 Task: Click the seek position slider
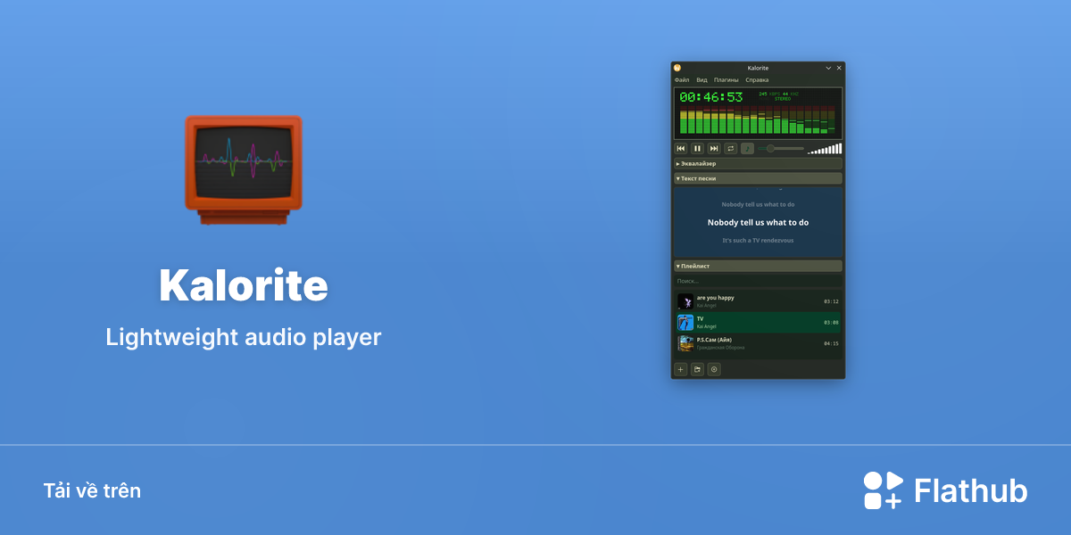click(x=781, y=148)
